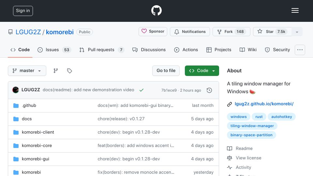
Task: Open the master branch dropdown
Action: 27,71
